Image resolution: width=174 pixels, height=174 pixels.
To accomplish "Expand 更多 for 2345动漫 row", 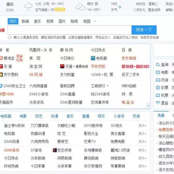I will [142, 141].
